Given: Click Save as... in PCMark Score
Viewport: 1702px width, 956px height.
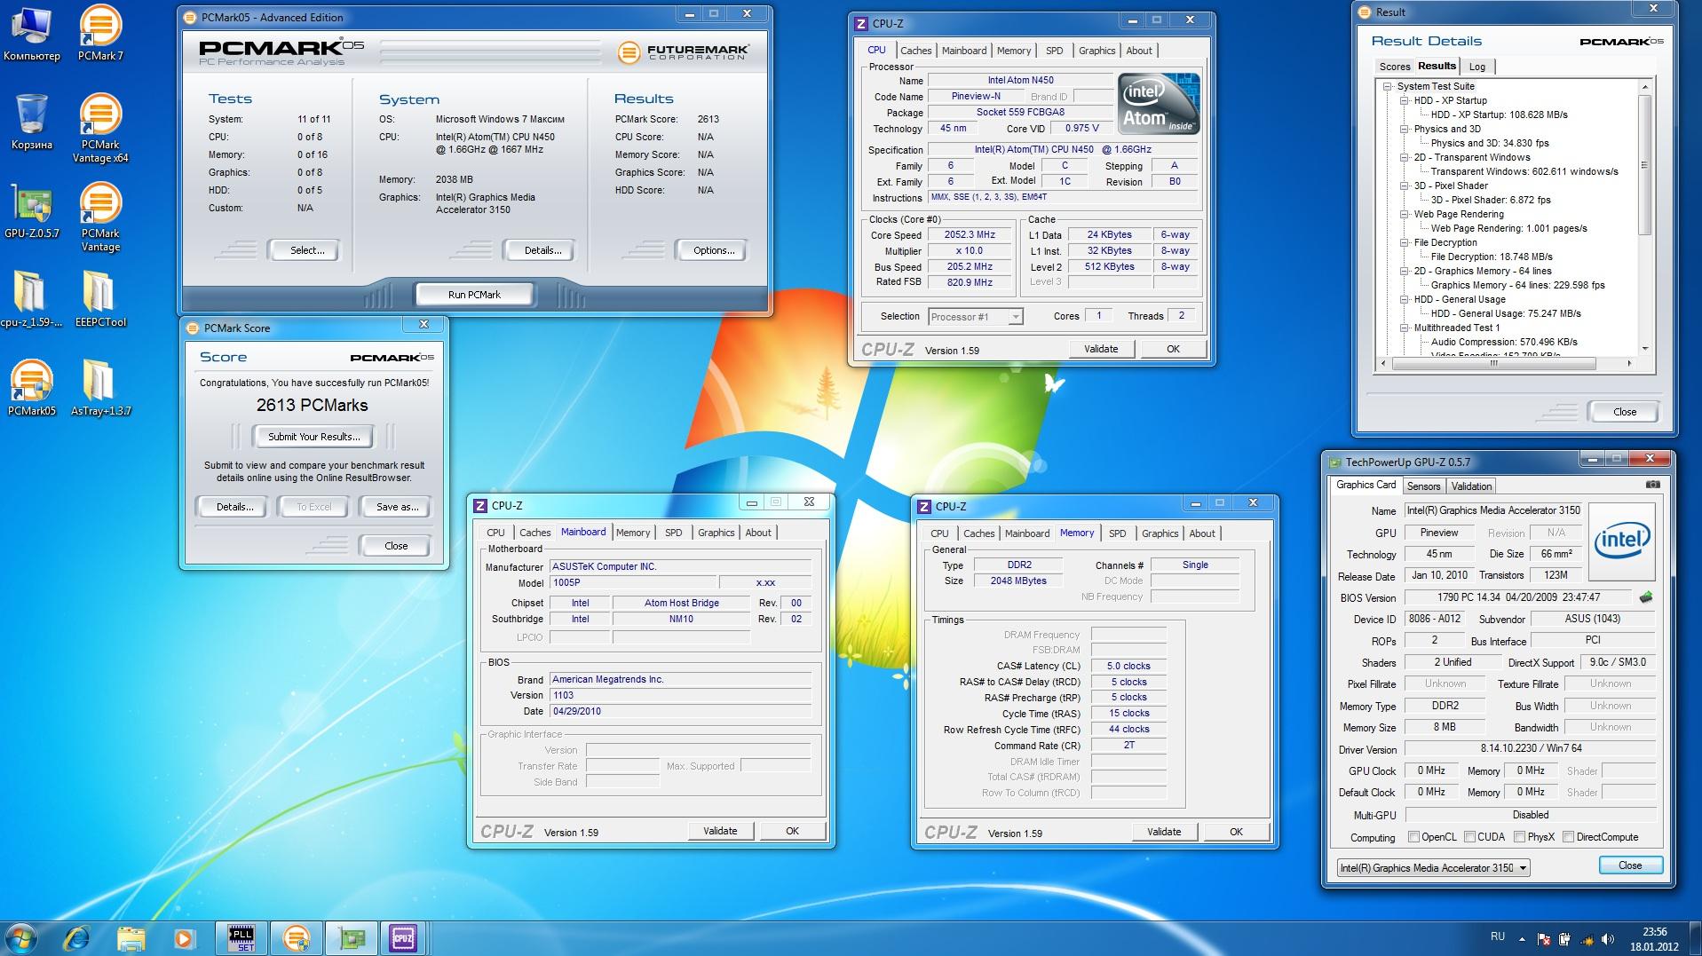Looking at the screenshot, I should 397,507.
